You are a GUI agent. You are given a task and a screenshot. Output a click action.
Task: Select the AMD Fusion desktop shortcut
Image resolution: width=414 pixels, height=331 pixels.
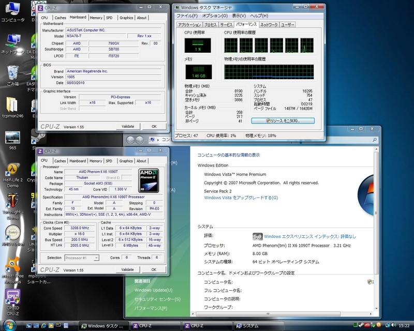(12, 235)
